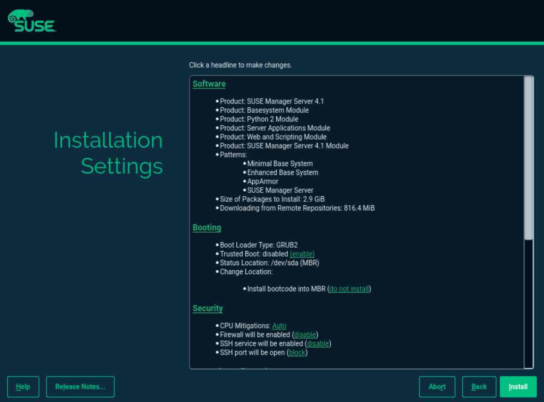The width and height of the screenshot is (544, 402).
Task: Open the Help dialog
Action: (x=23, y=387)
